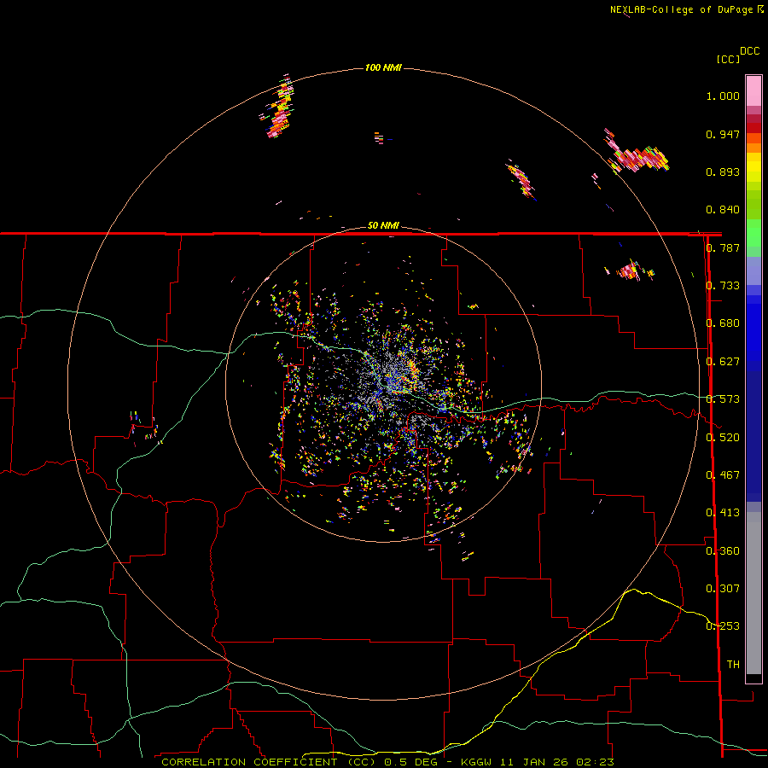This screenshot has width=768, height=768.
Task: Click the [CC] units label
Action: tap(728, 59)
